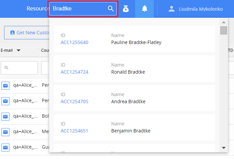
Task: Expand the E-mail column sort dropdown arrow
Action: coord(19,50)
